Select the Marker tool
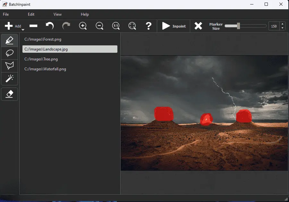The height and width of the screenshot is (202, 289). [x=9, y=40]
